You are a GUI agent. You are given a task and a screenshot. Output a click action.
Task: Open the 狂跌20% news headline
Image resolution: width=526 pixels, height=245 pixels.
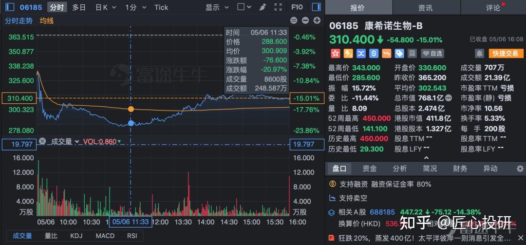(424, 238)
